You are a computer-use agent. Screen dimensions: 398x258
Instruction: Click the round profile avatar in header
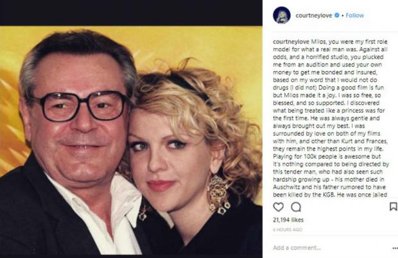click(281, 15)
